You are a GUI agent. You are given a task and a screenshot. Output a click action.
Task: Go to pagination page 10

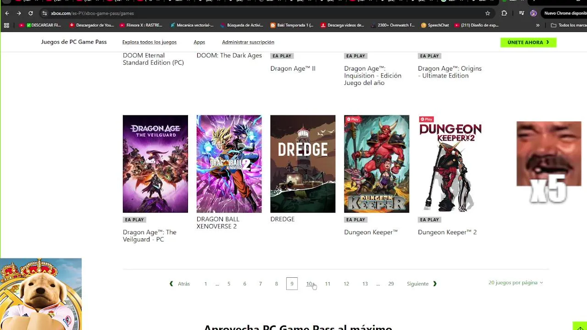pos(309,284)
